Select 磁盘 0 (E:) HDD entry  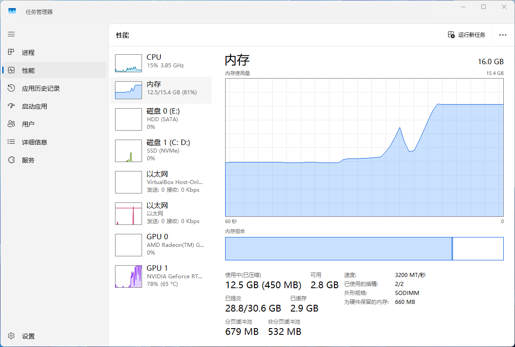pyautogui.click(x=161, y=119)
